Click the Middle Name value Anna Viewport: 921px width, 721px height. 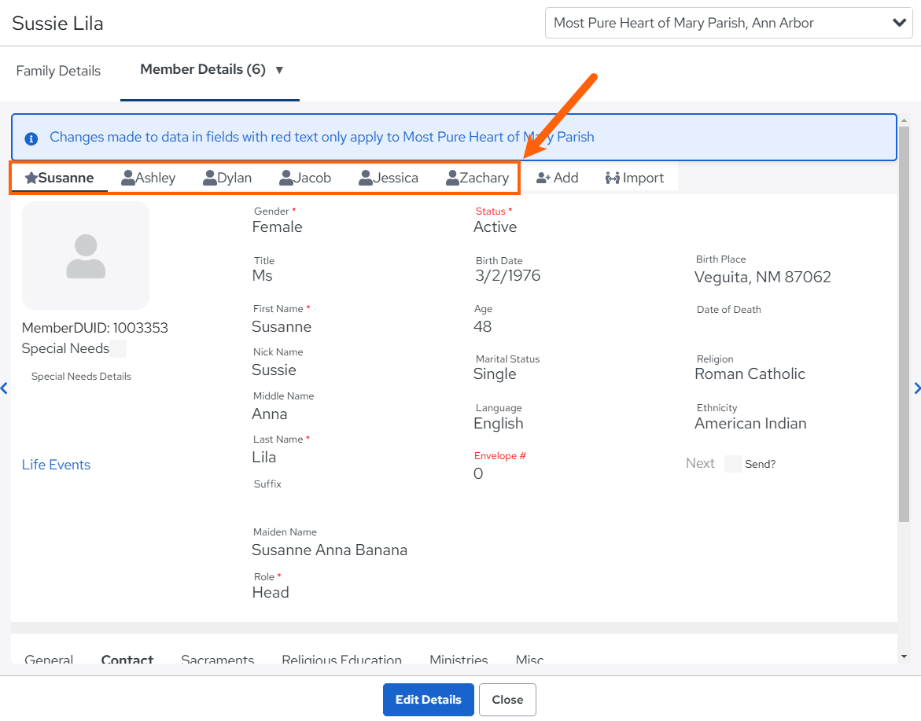[270, 414]
